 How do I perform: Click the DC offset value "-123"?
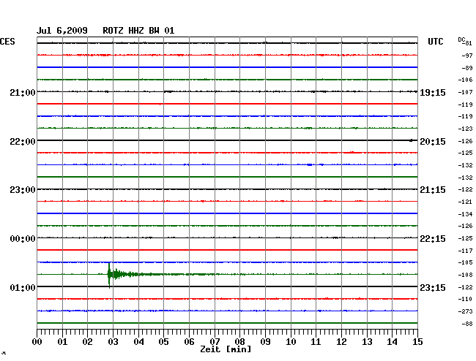pyautogui.click(x=465, y=129)
